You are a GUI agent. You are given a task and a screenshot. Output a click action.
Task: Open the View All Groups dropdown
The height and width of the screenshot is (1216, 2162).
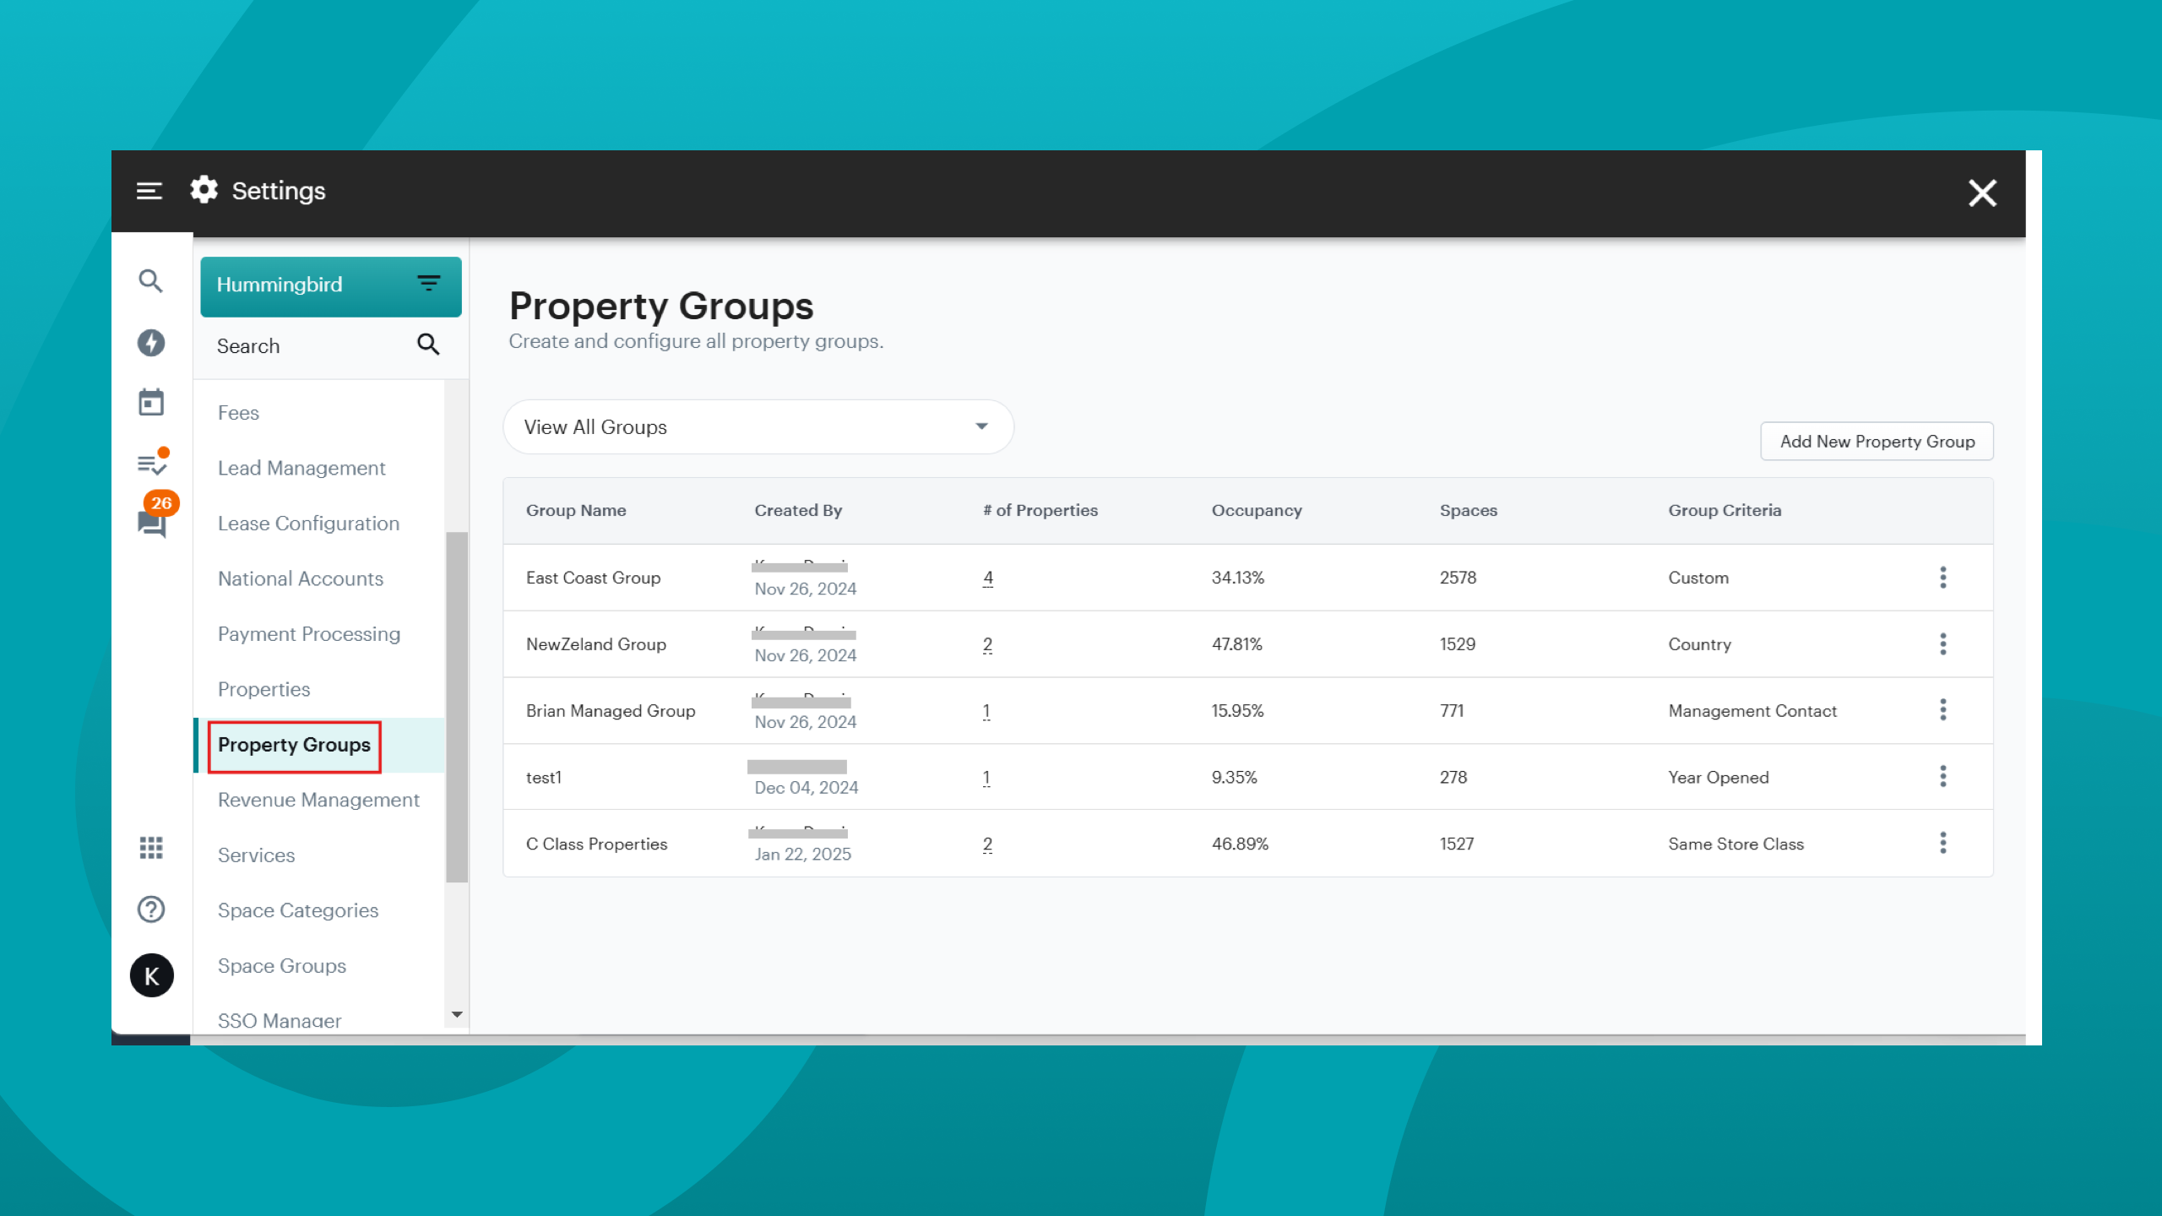click(x=758, y=427)
